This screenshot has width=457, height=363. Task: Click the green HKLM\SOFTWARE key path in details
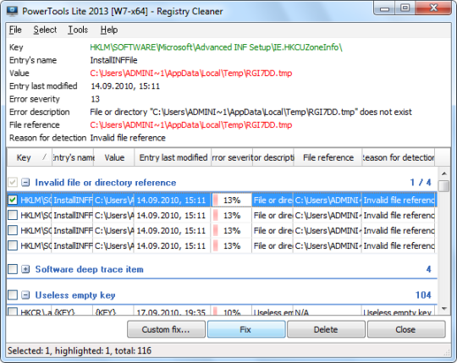coord(216,47)
